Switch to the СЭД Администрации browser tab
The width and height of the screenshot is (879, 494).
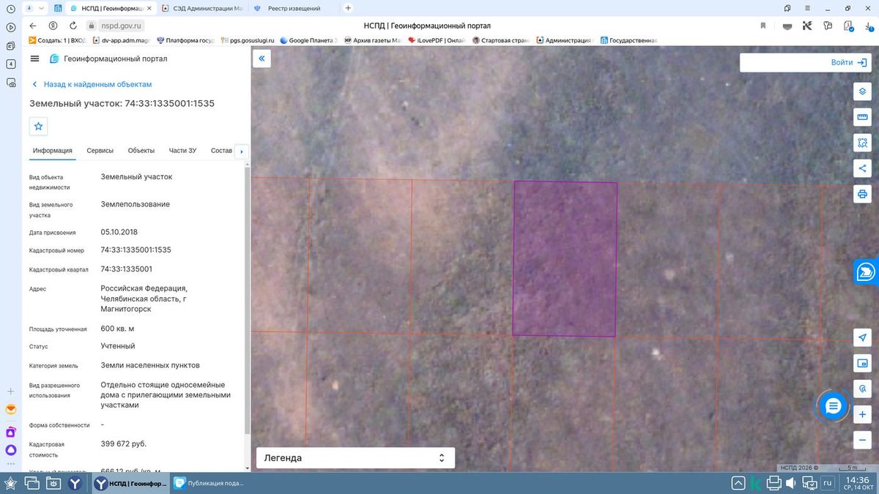tap(202, 8)
